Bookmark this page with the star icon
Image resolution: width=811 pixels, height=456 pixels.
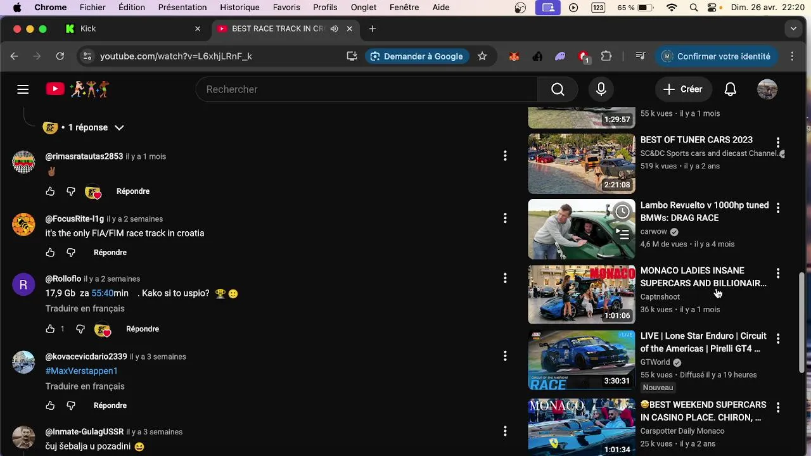(482, 56)
